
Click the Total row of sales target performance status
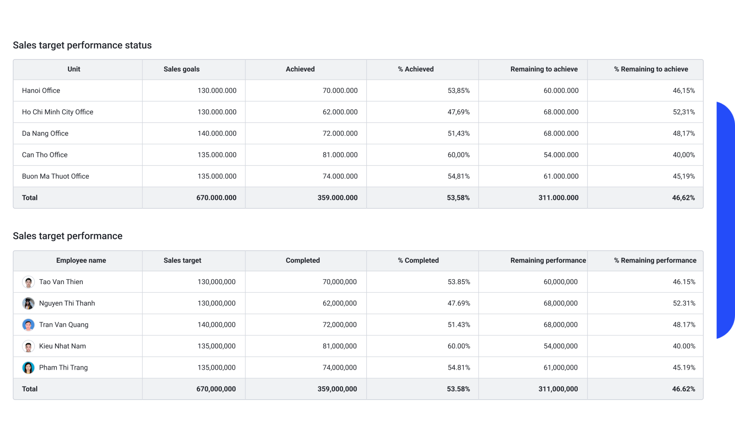(29, 198)
